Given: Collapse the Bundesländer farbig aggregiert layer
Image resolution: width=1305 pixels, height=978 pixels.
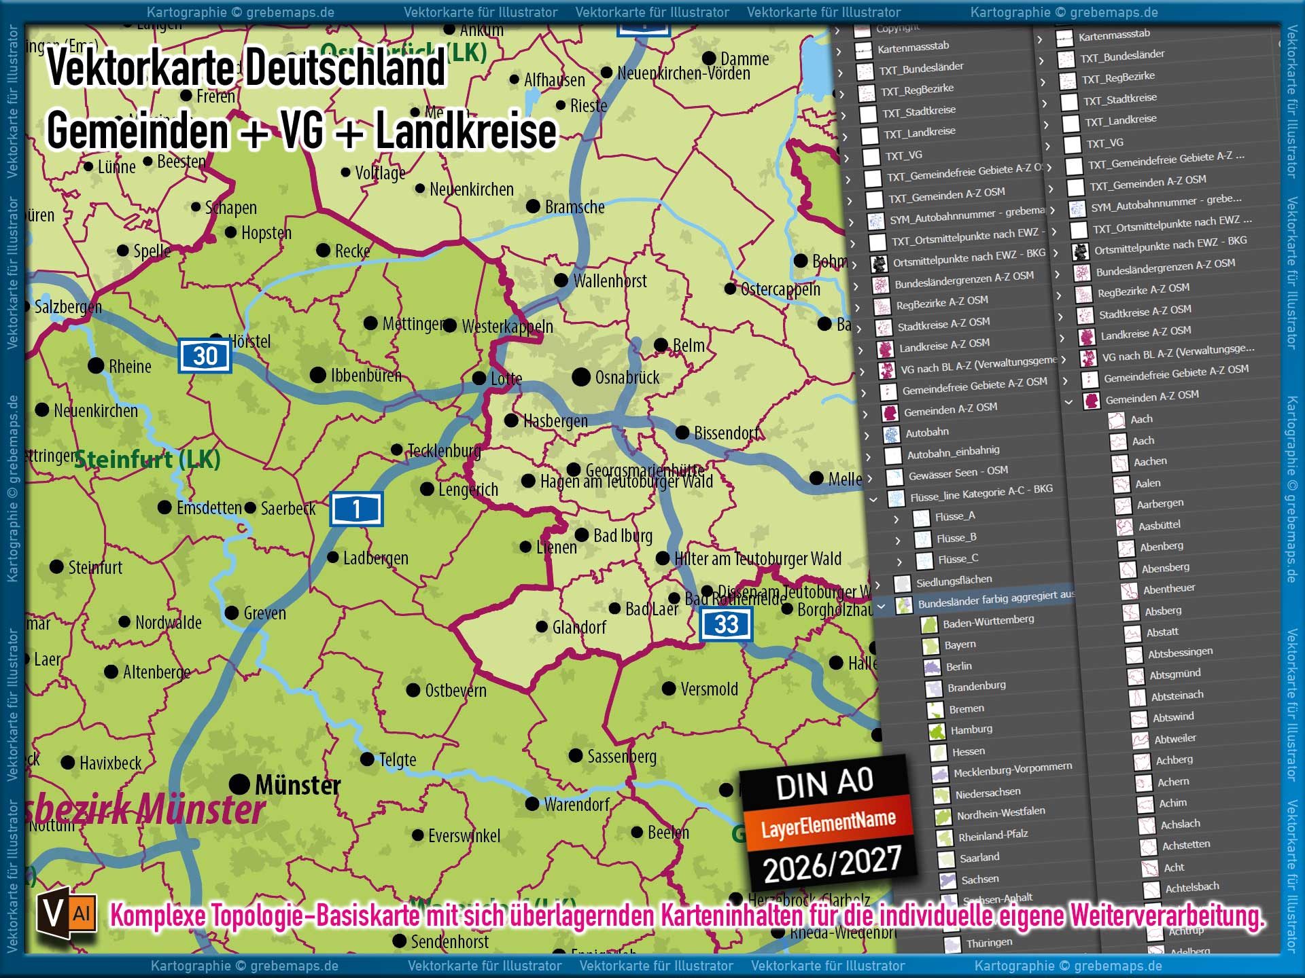Looking at the screenshot, I should click(x=882, y=606).
